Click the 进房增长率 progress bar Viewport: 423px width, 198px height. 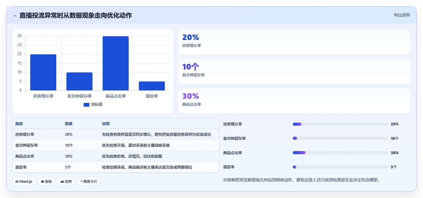pyautogui.click(x=341, y=124)
